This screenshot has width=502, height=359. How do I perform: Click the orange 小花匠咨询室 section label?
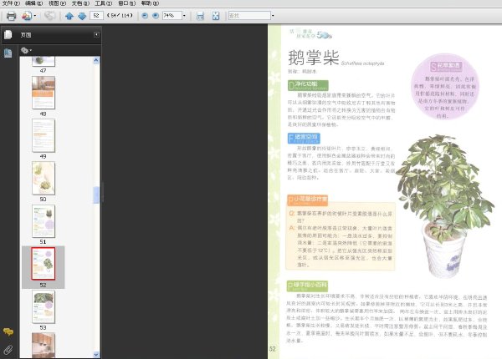[x=307, y=200]
